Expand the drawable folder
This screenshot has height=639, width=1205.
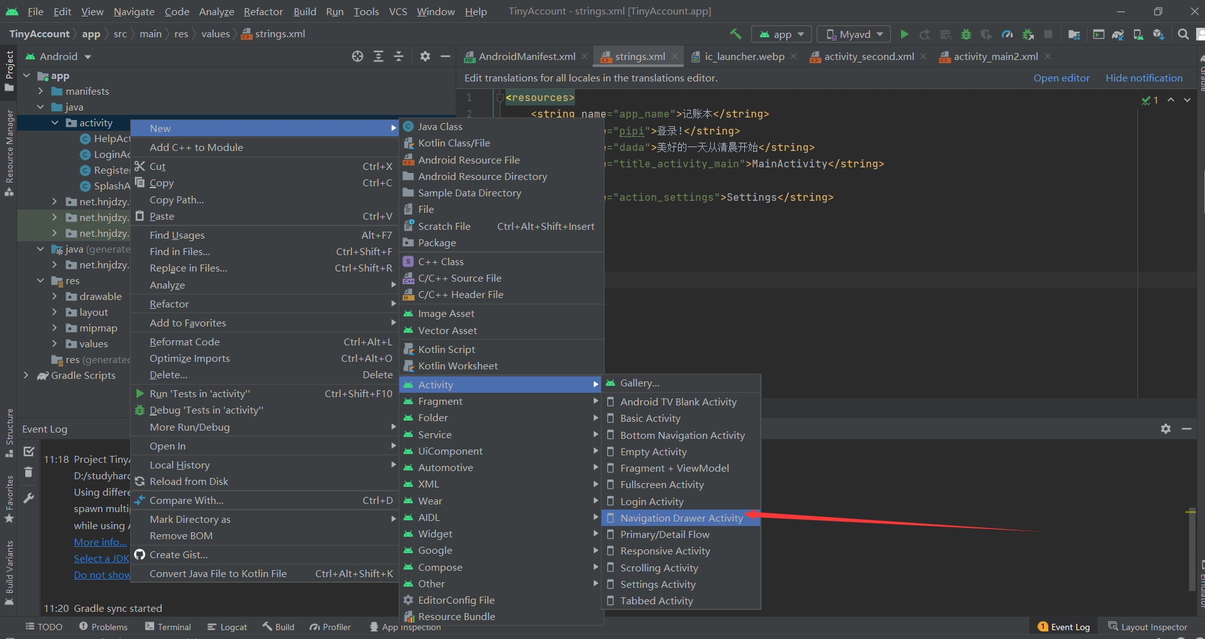coord(55,296)
